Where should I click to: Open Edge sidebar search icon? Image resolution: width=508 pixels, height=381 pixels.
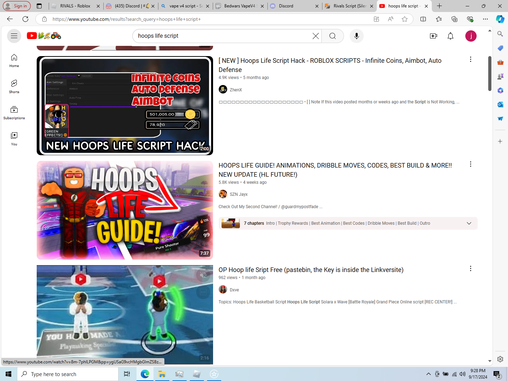[500, 34]
